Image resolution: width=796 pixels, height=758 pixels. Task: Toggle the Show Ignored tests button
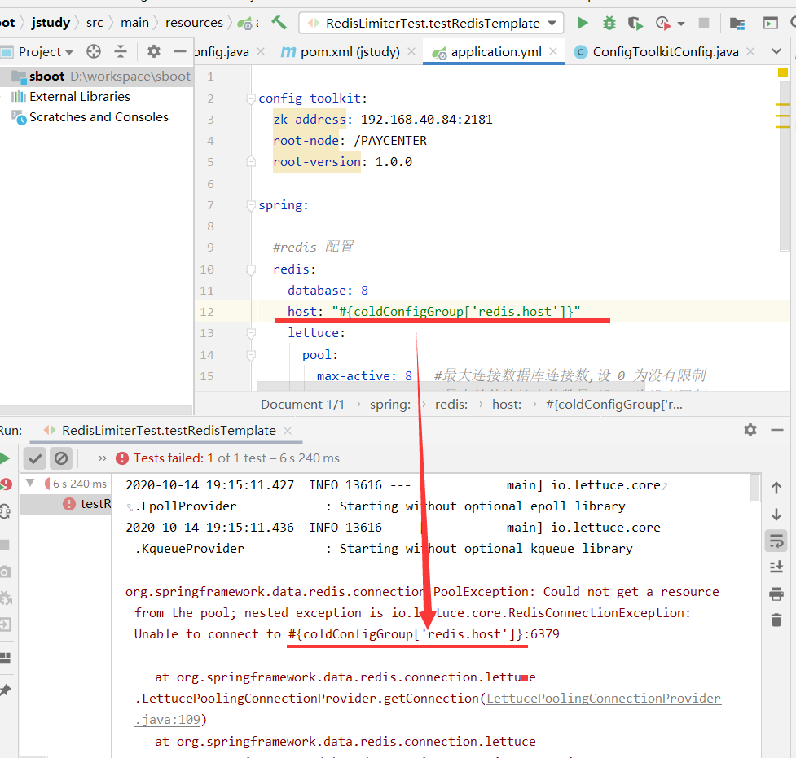[x=61, y=458]
